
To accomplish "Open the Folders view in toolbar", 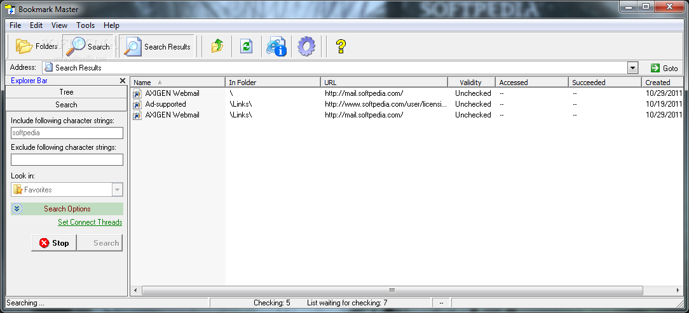I will [36, 46].
